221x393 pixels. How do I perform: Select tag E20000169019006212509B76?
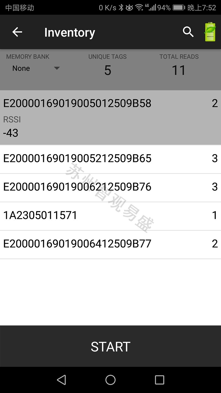tap(110, 187)
